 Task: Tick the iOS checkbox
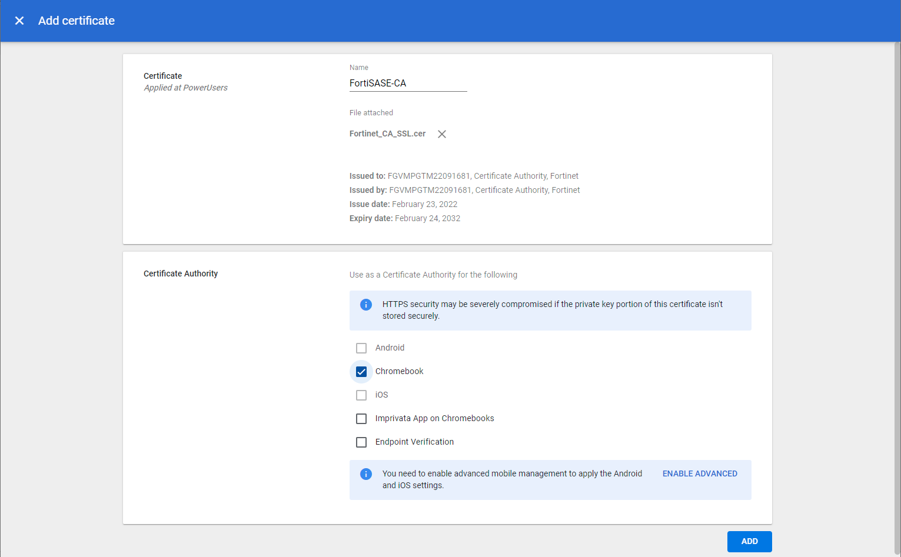pyautogui.click(x=361, y=395)
